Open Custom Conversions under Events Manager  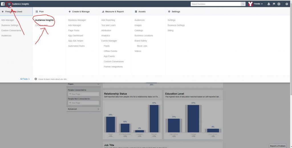tap(113, 62)
